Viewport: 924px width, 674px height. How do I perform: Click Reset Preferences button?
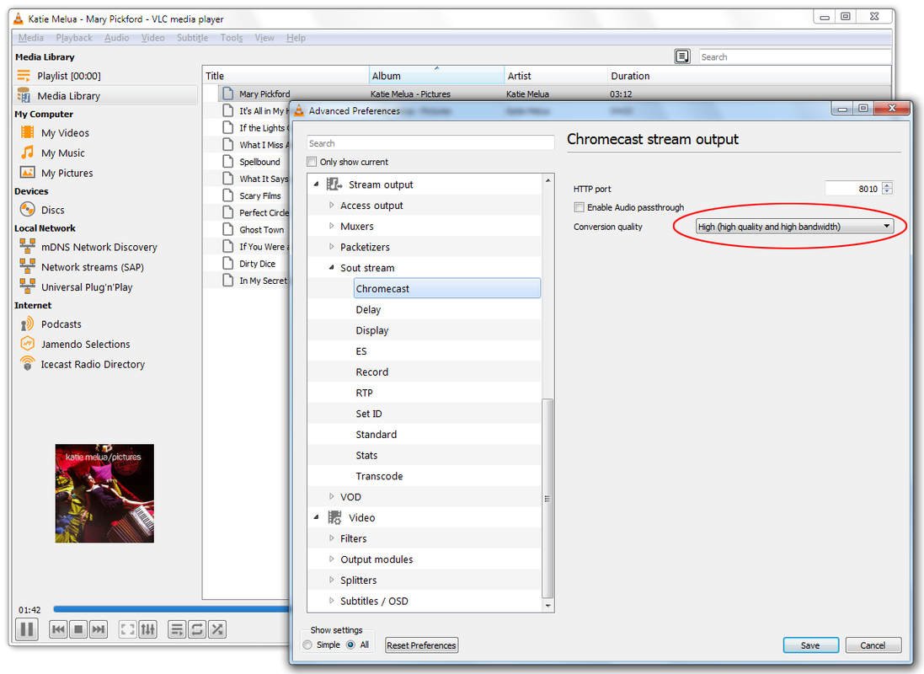[421, 645]
